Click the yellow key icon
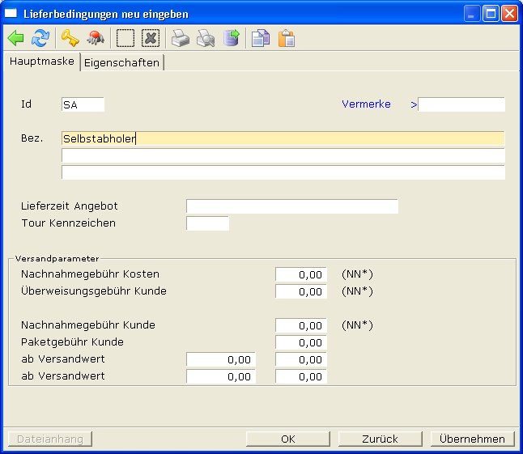 (x=70, y=38)
